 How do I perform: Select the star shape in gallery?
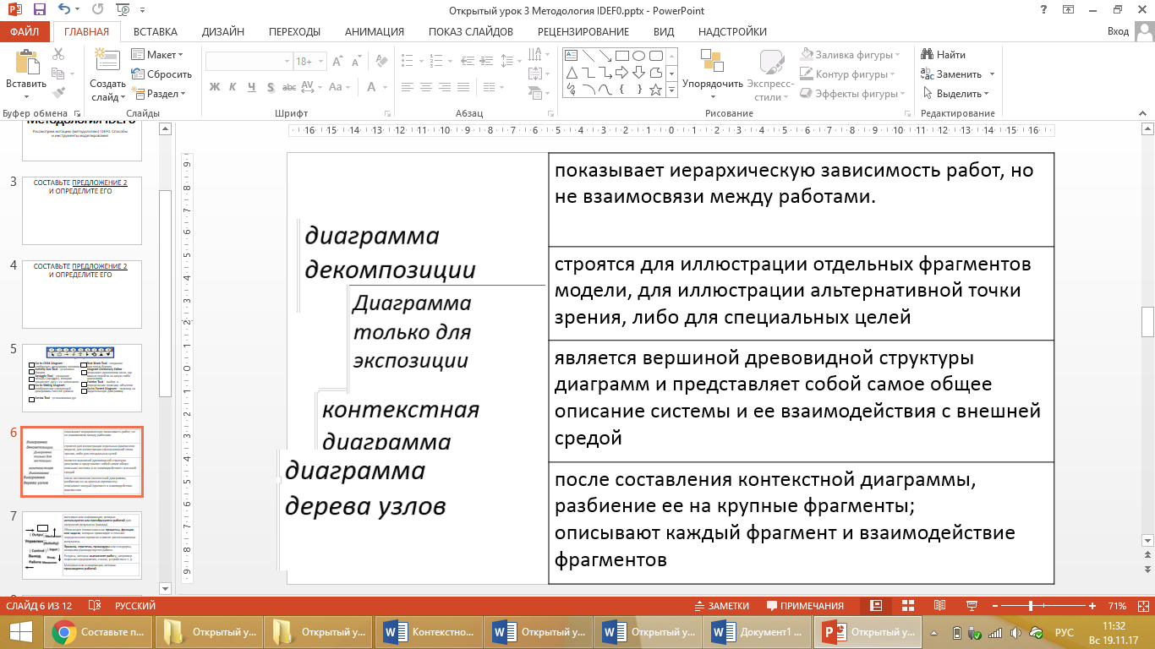pyautogui.click(x=656, y=88)
